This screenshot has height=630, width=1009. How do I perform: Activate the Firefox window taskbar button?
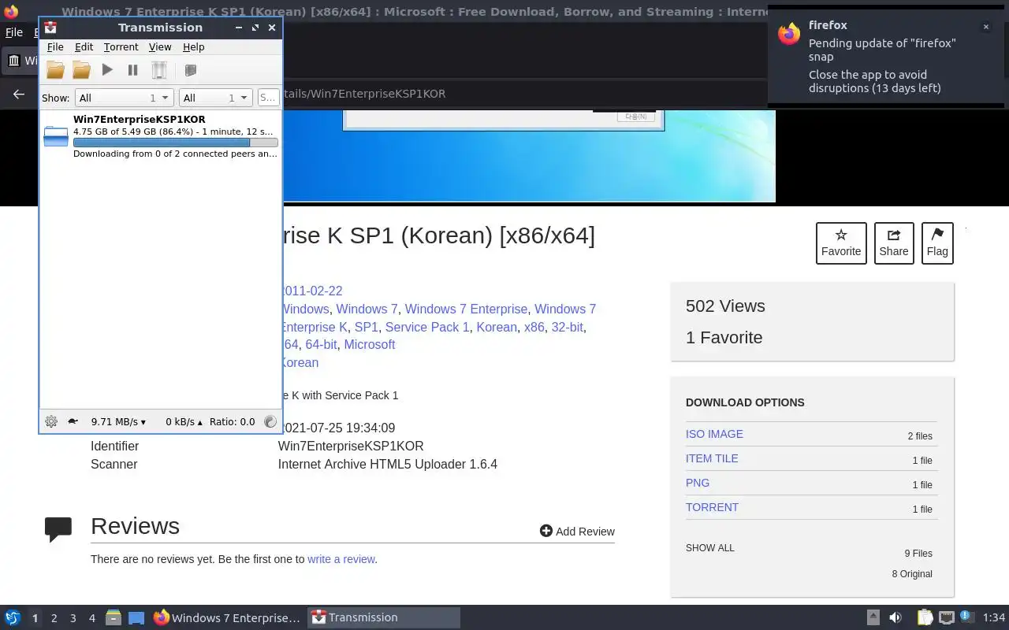pos(227,618)
